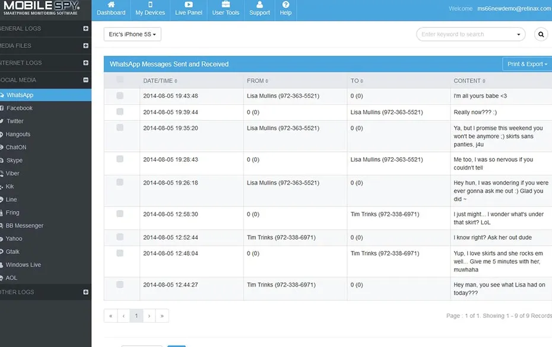The image size is (552, 347).
Task: Open the Support person icon
Action: tap(260, 5)
